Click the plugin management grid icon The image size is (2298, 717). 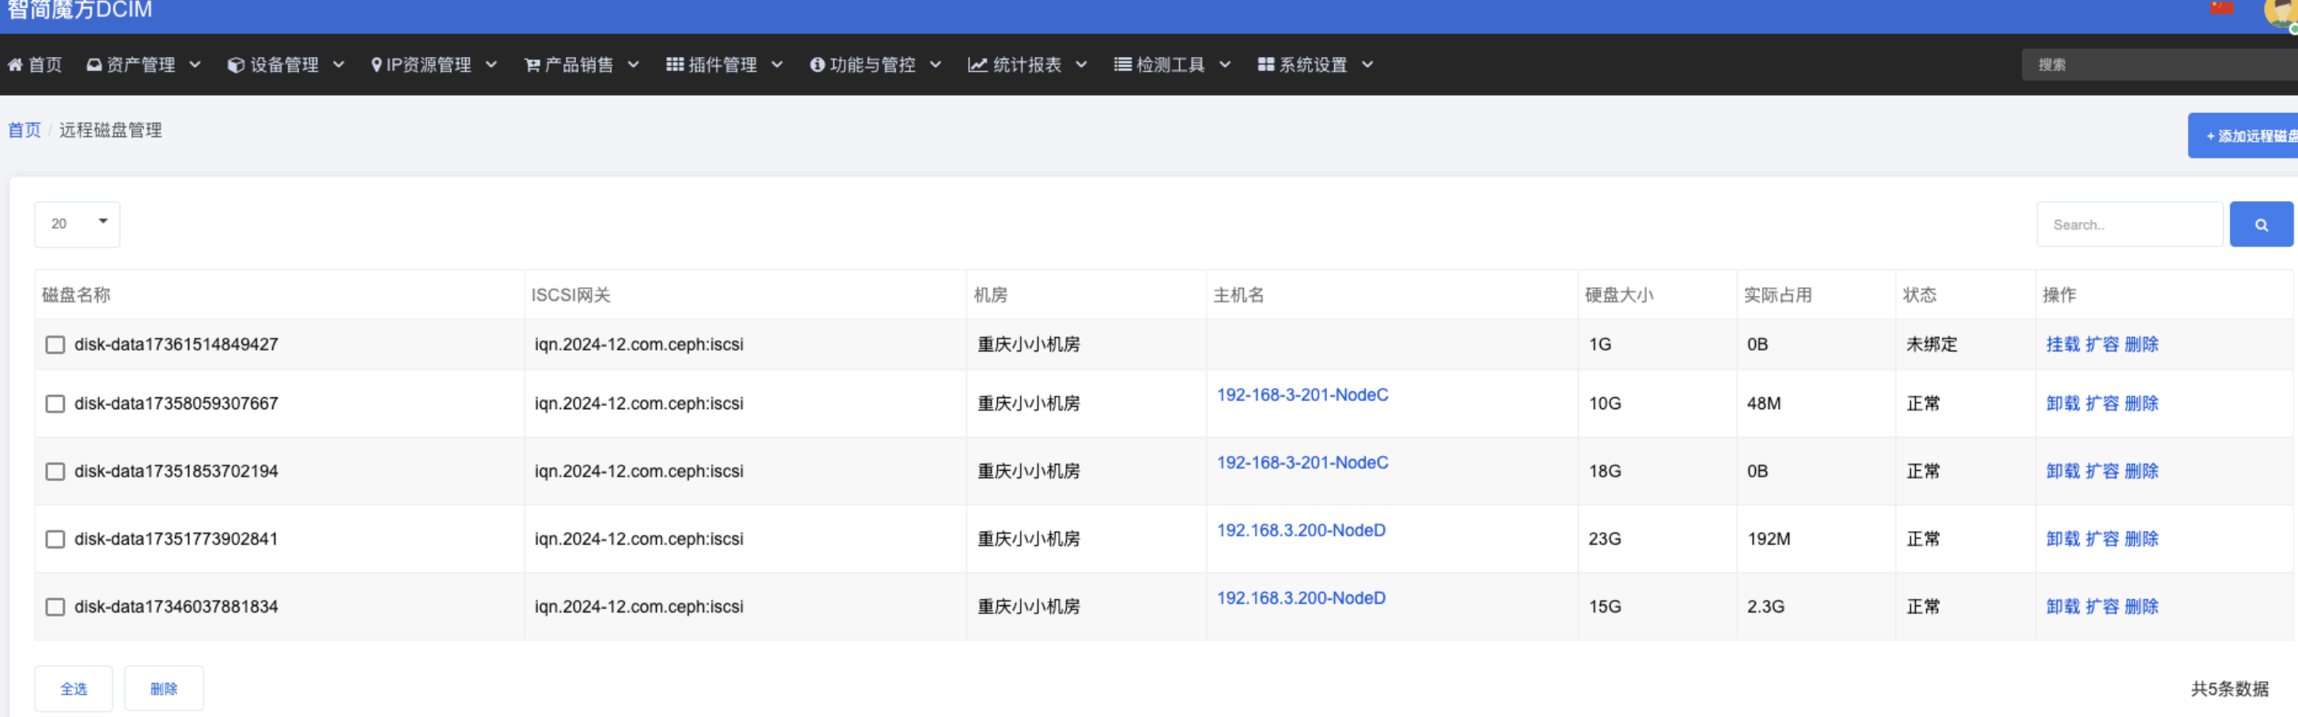point(675,65)
